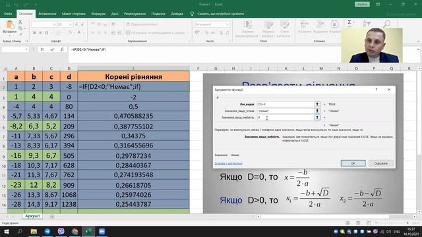Open File Explorer from the taskbar
Viewport: 422px width, 237px height.
(x=34, y=231)
